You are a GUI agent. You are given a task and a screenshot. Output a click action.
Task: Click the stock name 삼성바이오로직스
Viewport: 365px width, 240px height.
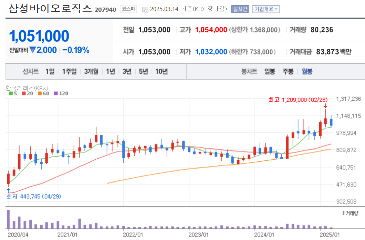pyautogui.click(x=50, y=9)
